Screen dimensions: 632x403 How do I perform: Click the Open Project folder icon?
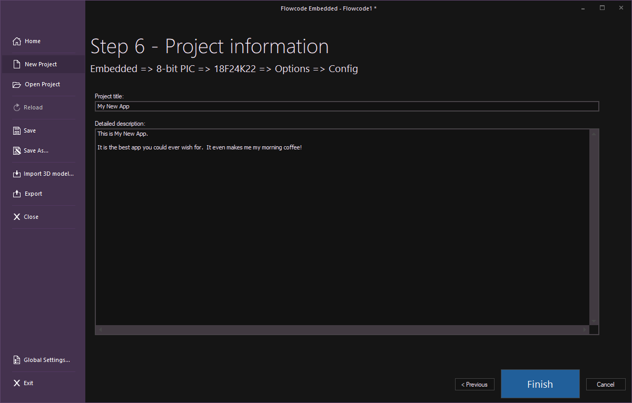pos(17,84)
